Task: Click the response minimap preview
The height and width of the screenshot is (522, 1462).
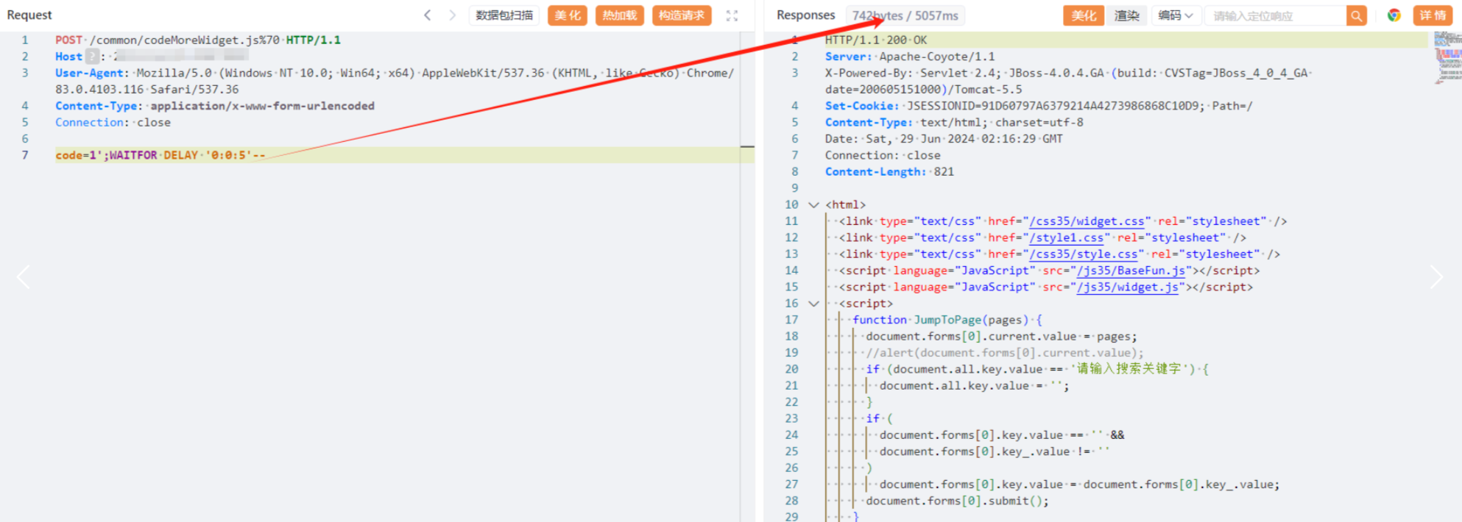Action: click(x=1447, y=57)
